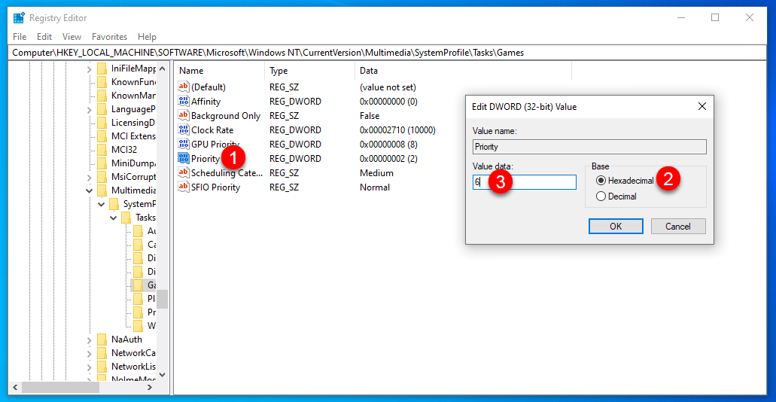Screen dimensions: 776x402
Task: Click the LanguageP folder icon
Action: pyautogui.click(x=102, y=109)
